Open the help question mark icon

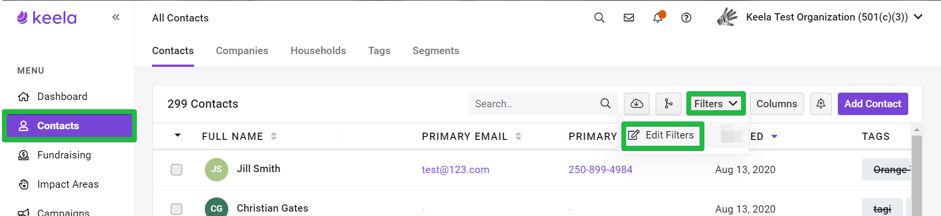686,18
